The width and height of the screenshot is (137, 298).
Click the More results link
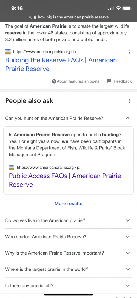coord(68,204)
